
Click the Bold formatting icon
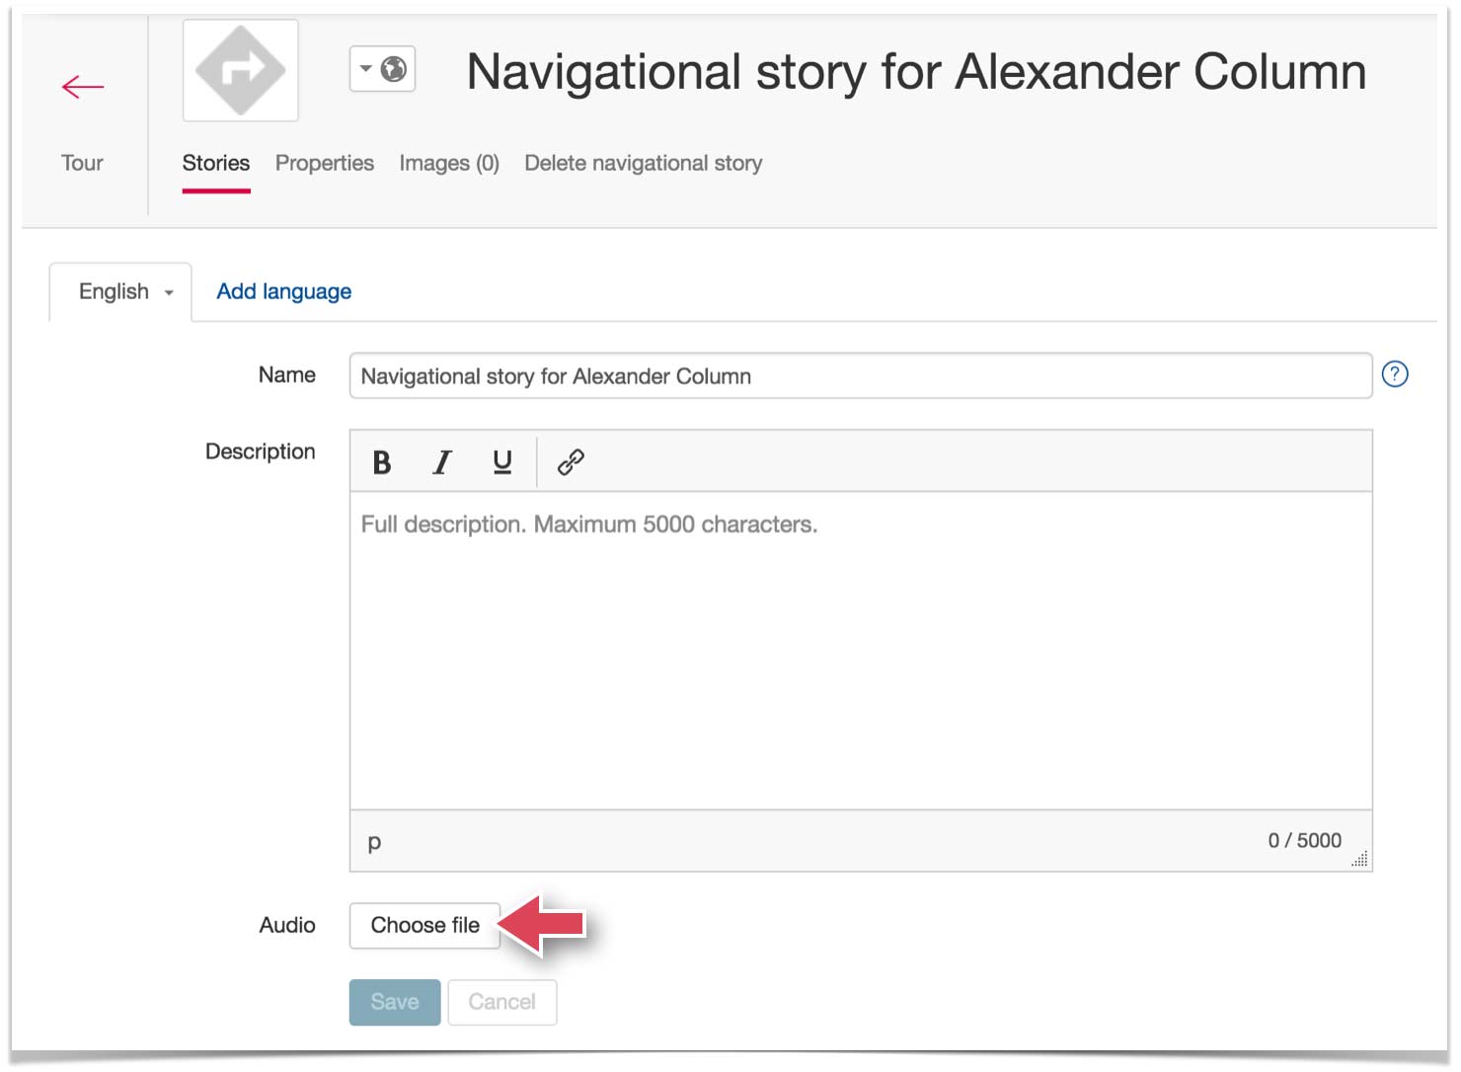coord(382,462)
